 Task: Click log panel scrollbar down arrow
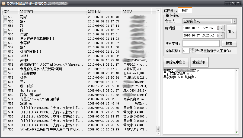pos(236,132)
